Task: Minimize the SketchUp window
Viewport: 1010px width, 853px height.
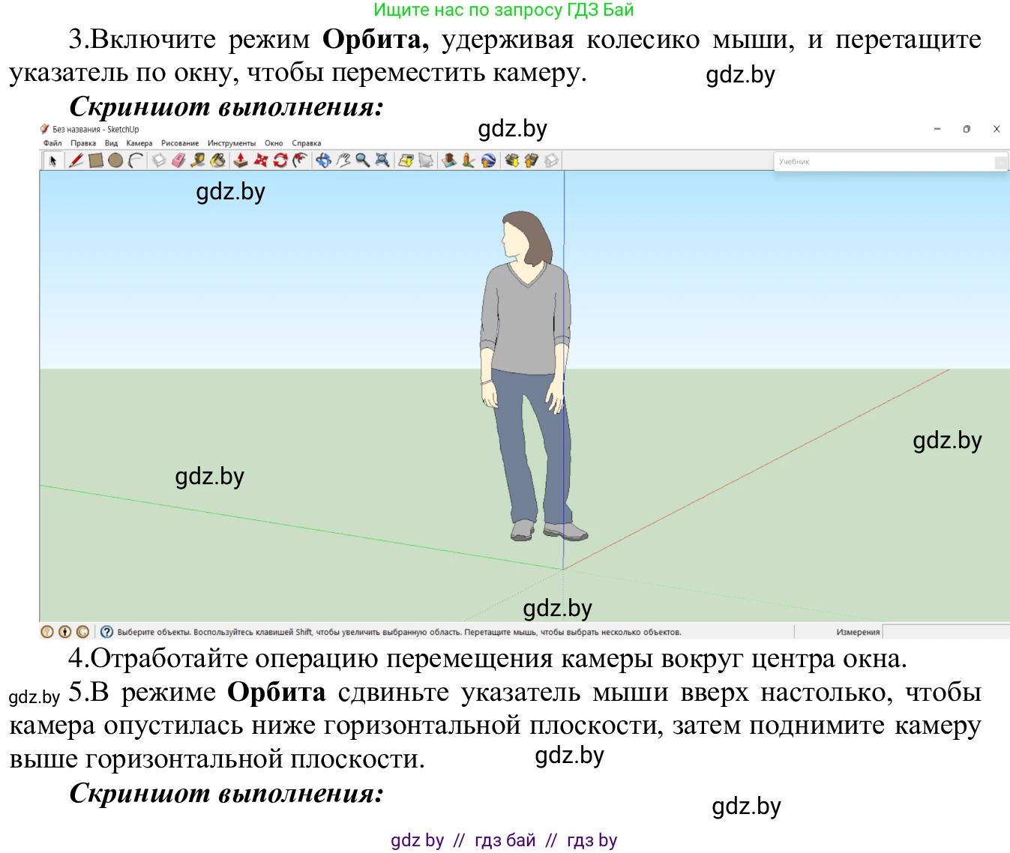Action: [x=937, y=129]
